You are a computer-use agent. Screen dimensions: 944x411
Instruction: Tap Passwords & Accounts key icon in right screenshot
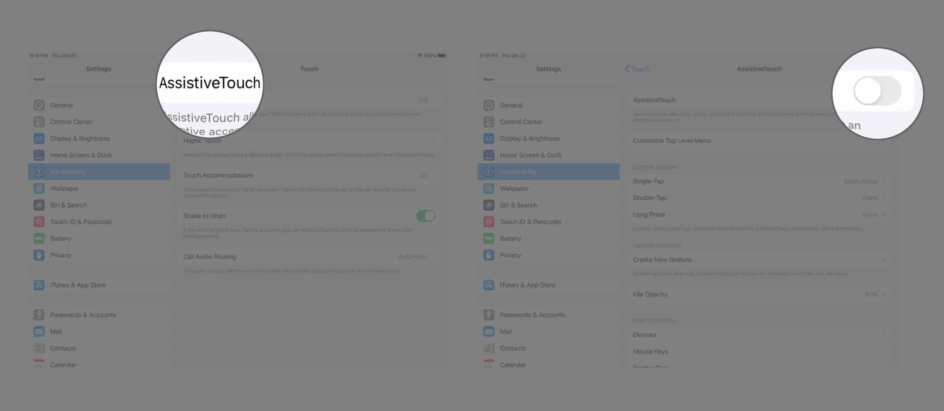(x=489, y=315)
